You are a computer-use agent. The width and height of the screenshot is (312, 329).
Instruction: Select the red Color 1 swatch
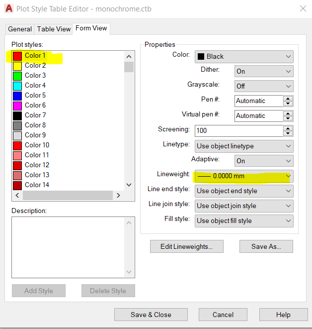point(17,56)
